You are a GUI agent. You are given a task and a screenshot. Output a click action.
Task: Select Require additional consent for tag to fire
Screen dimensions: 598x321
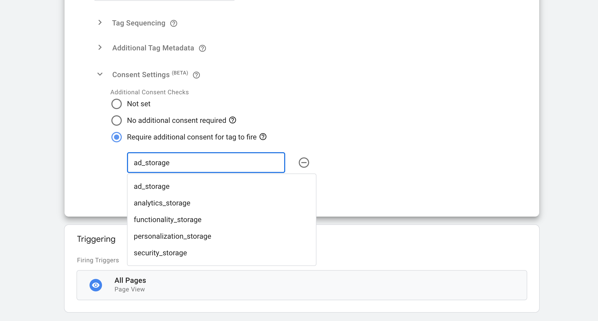point(117,137)
